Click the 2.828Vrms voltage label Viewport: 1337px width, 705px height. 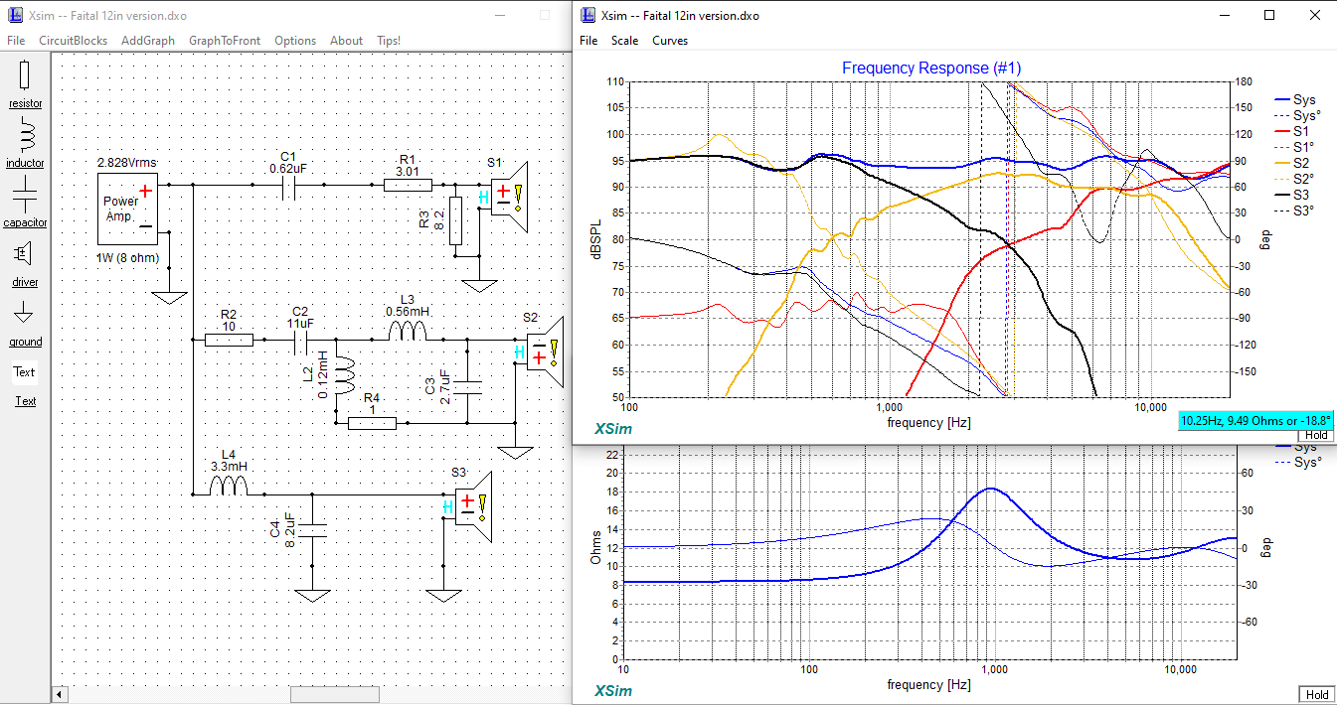click(126, 162)
